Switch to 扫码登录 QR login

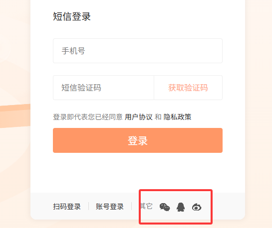coord(67,207)
